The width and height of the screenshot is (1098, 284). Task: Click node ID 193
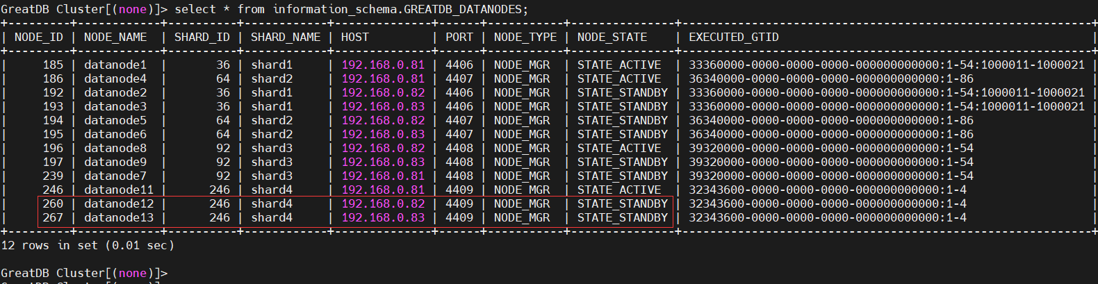[53, 107]
